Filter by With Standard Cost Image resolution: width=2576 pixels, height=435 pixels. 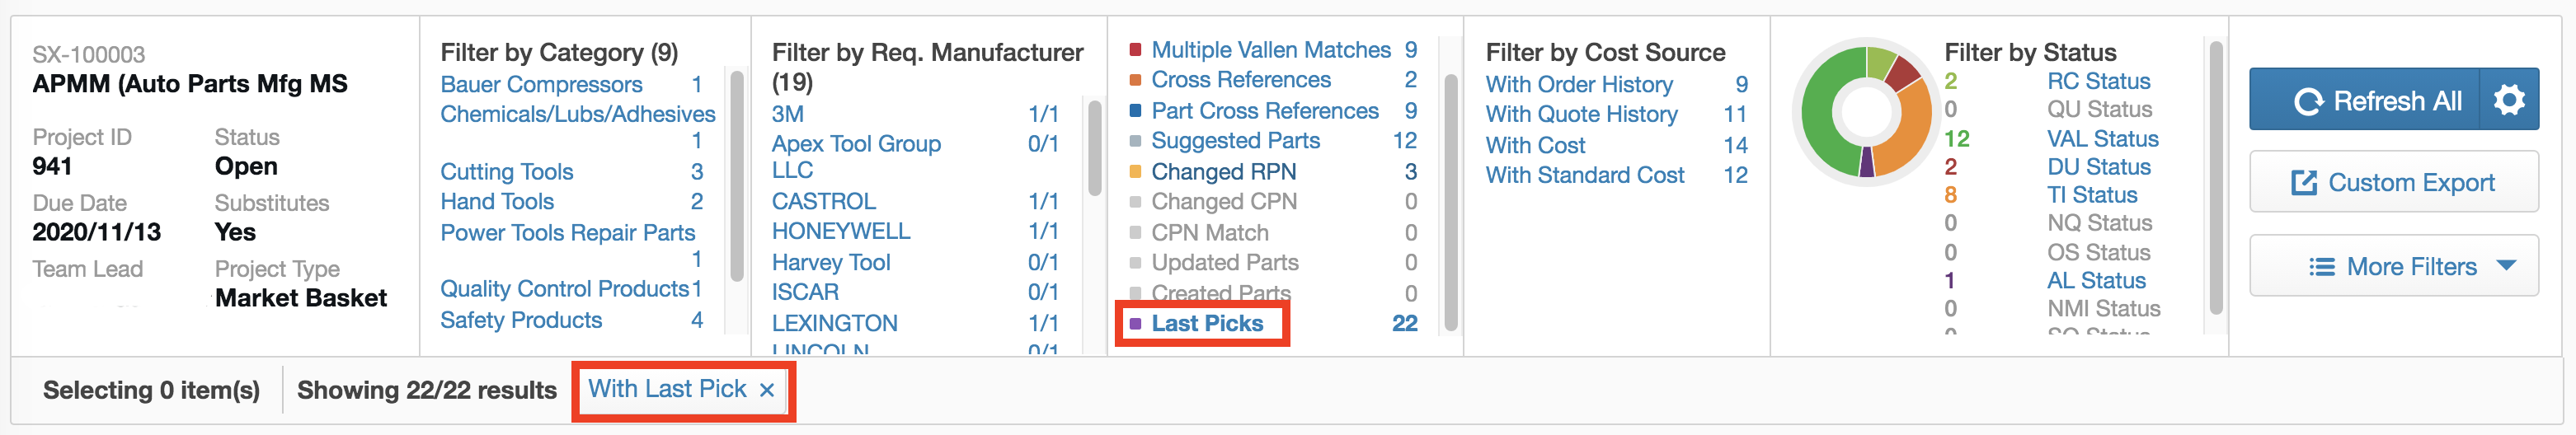(x=1584, y=175)
